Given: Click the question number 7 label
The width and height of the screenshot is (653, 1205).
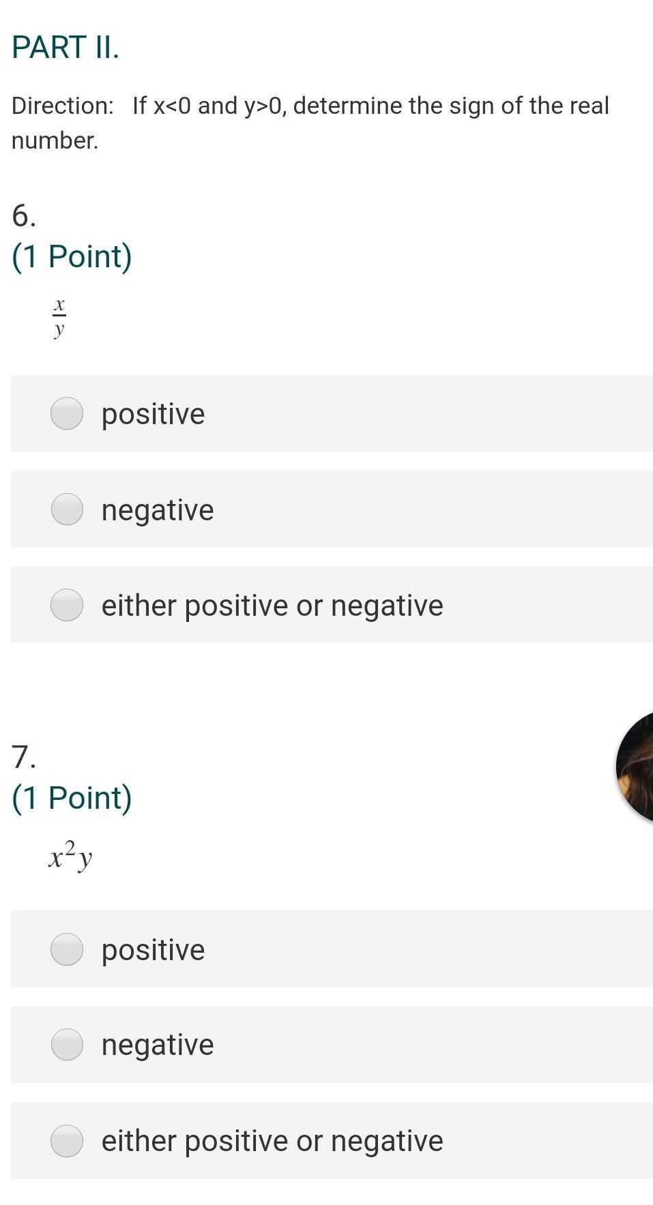Looking at the screenshot, I should tap(23, 757).
